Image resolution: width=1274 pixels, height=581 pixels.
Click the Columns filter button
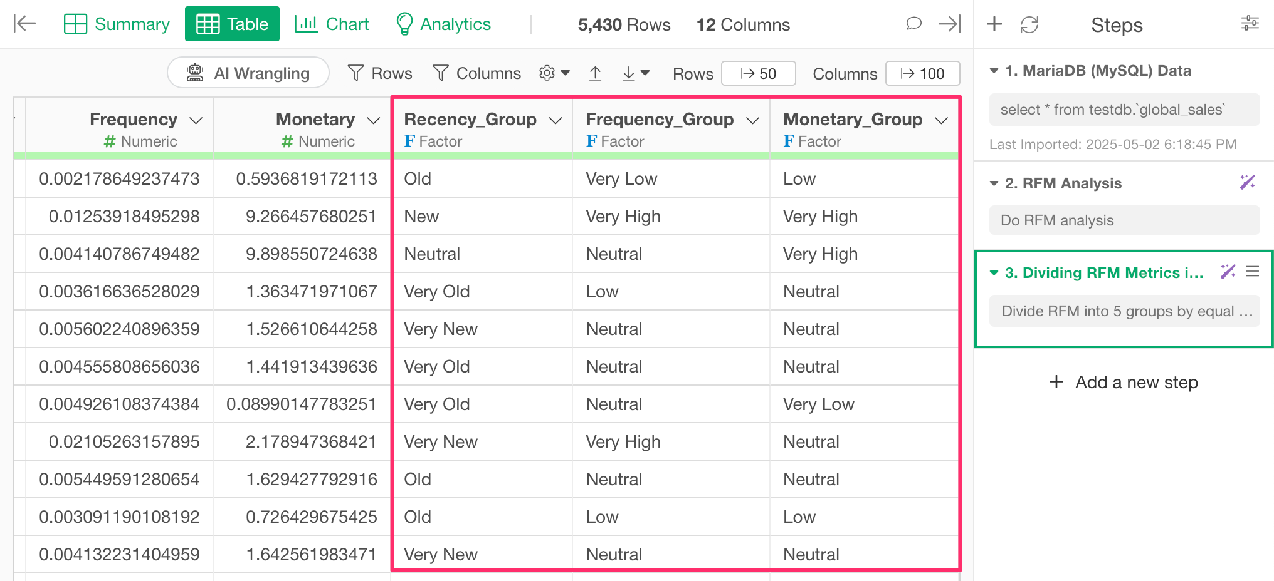tap(476, 73)
